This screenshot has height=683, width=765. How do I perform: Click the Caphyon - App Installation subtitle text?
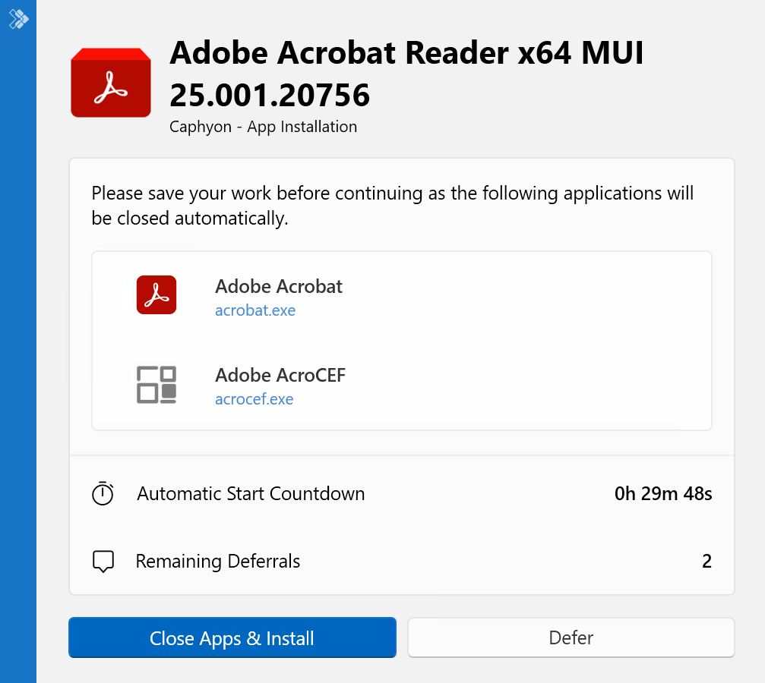coord(263,127)
